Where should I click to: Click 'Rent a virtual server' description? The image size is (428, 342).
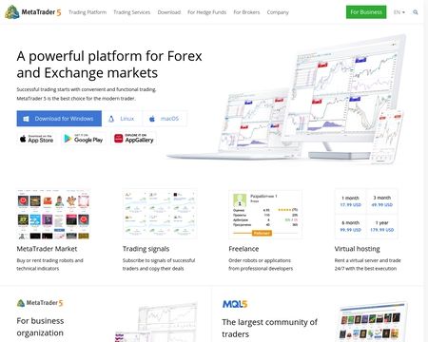[367, 264]
